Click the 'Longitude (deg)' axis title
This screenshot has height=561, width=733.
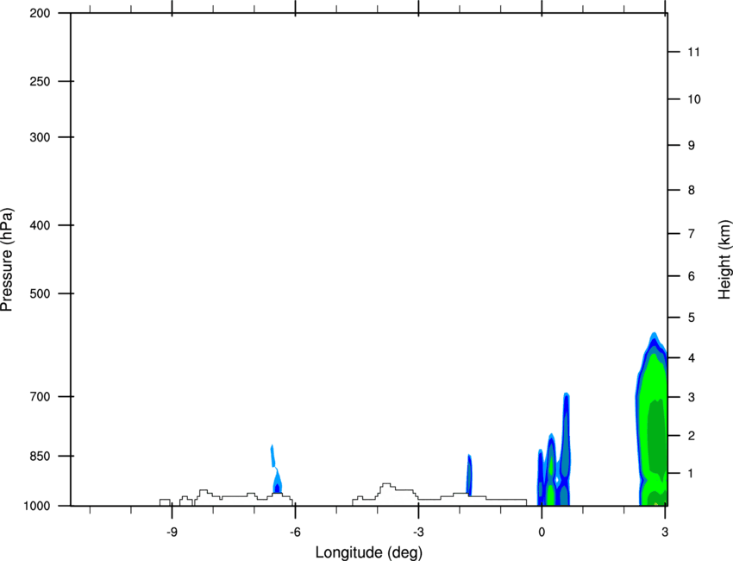pyautogui.click(x=369, y=552)
